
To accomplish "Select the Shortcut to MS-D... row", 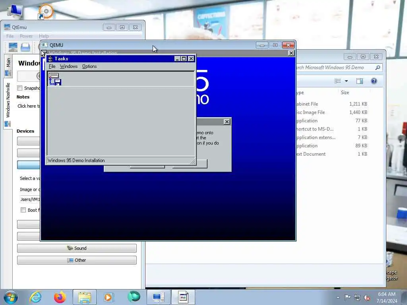I will click(332, 129).
